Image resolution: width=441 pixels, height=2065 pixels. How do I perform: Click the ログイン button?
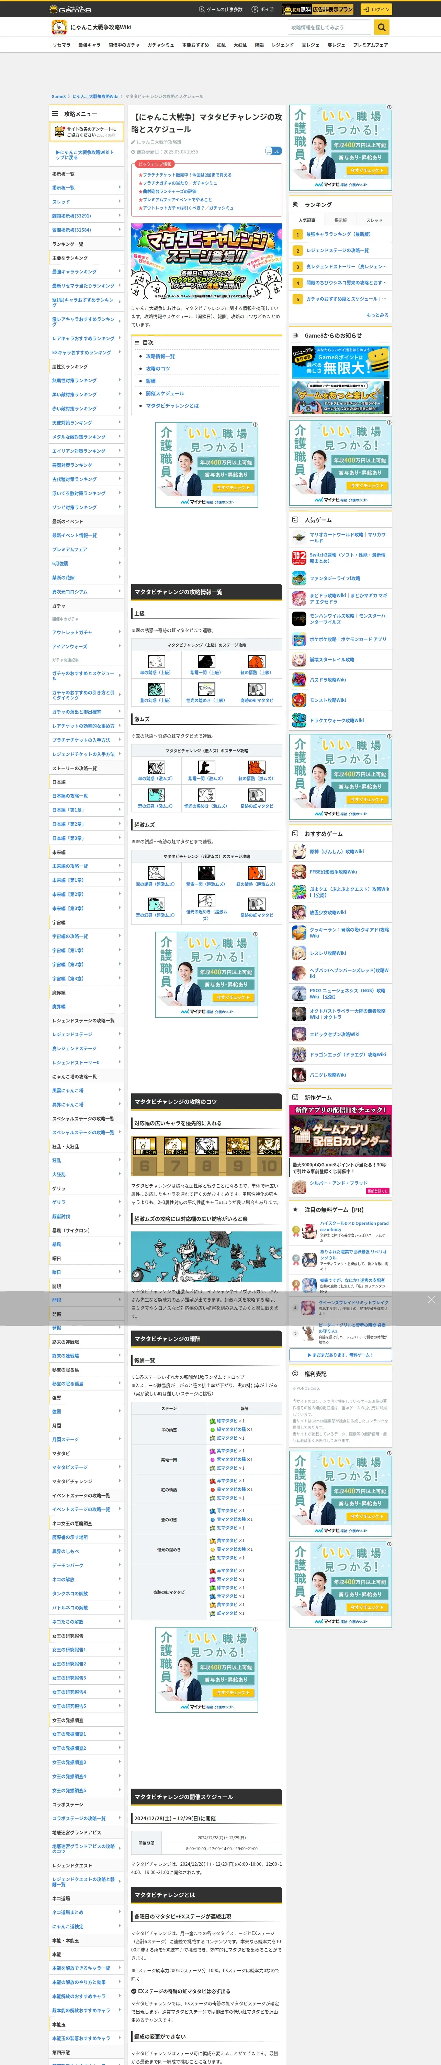pyautogui.click(x=376, y=10)
